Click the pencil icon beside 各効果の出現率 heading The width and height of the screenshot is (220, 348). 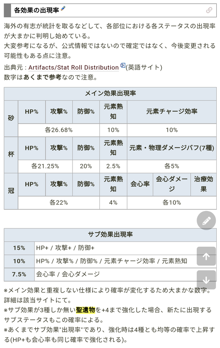tap(63, 8)
